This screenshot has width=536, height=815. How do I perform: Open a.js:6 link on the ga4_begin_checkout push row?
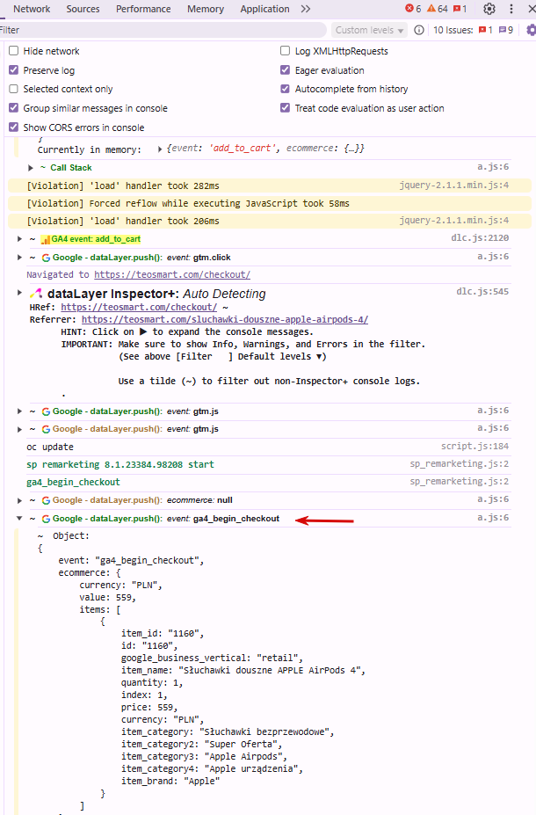493,518
